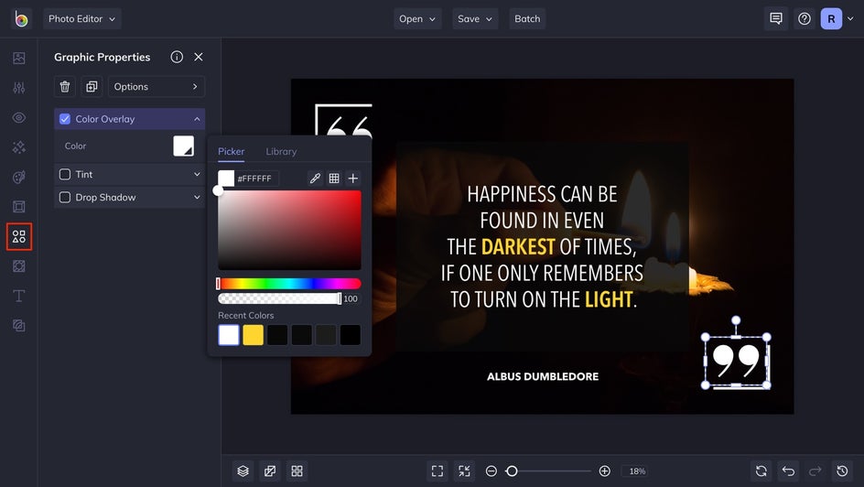Switch to the Picker tab
The width and height of the screenshot is (864, 487).
tap(231, 151)
